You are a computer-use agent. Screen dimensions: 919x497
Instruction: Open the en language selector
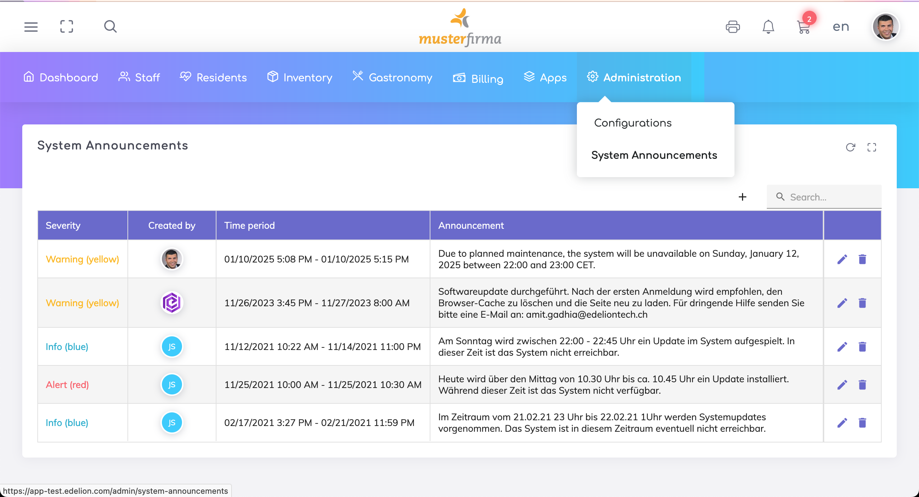click(x=841, y=27)
